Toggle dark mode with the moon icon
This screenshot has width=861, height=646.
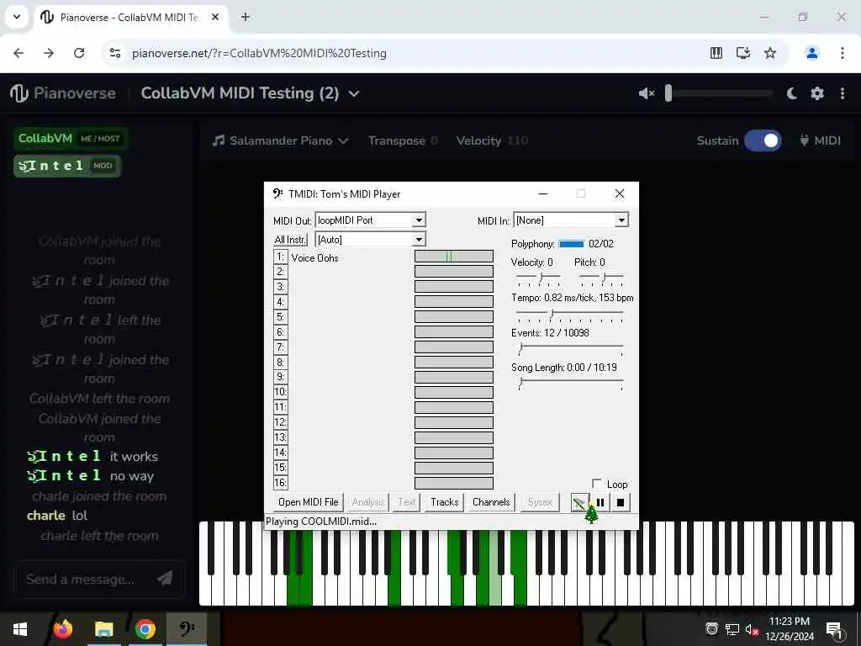[x=792, y=93]
